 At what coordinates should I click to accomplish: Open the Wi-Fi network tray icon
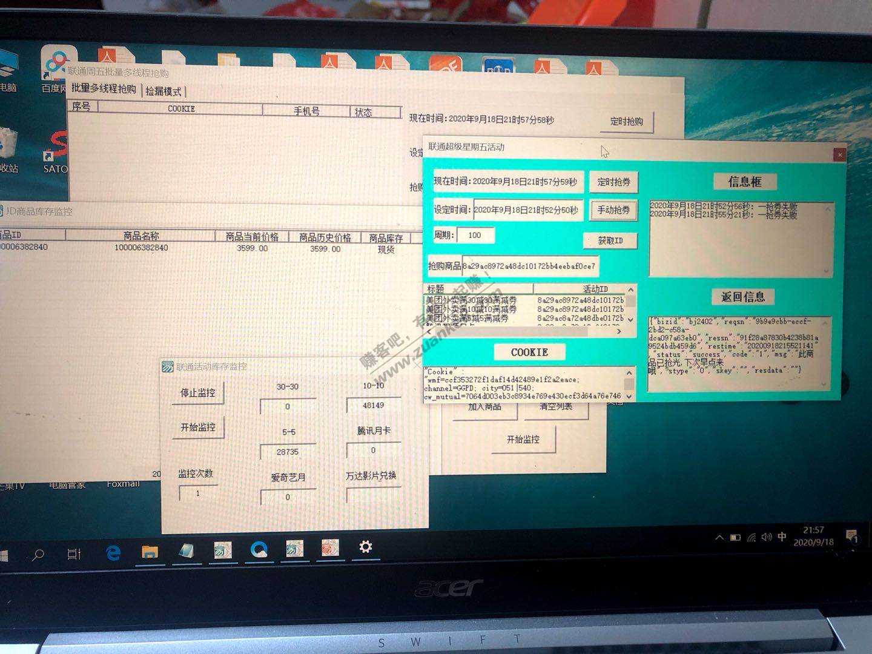(x=751, y=537)
